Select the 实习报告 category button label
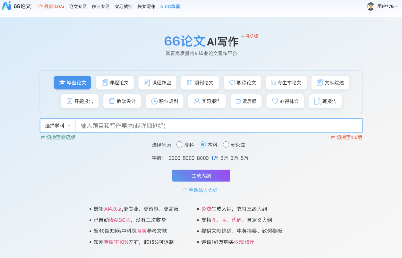The width and height of the screenshot is (402, 258). click(x=211, y=101)
